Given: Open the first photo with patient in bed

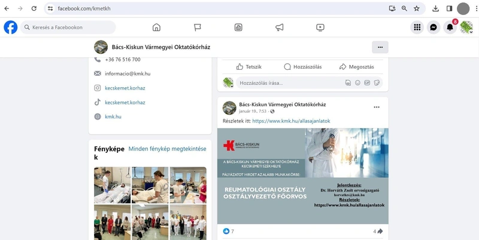Looking at the screenshot, I should (112, 185).
